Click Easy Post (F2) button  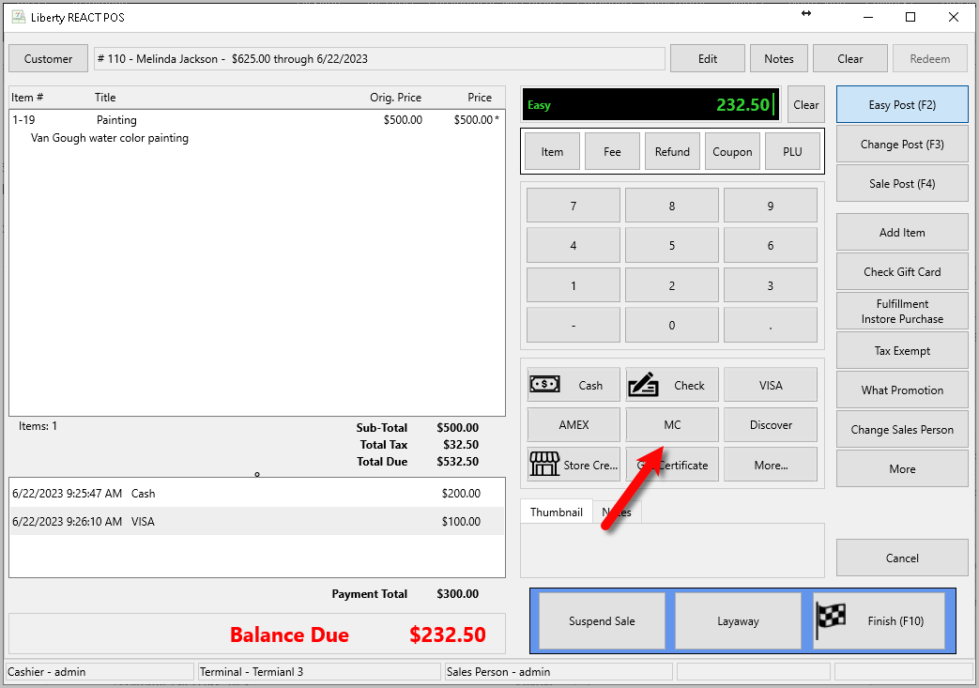tap(902, 104)
